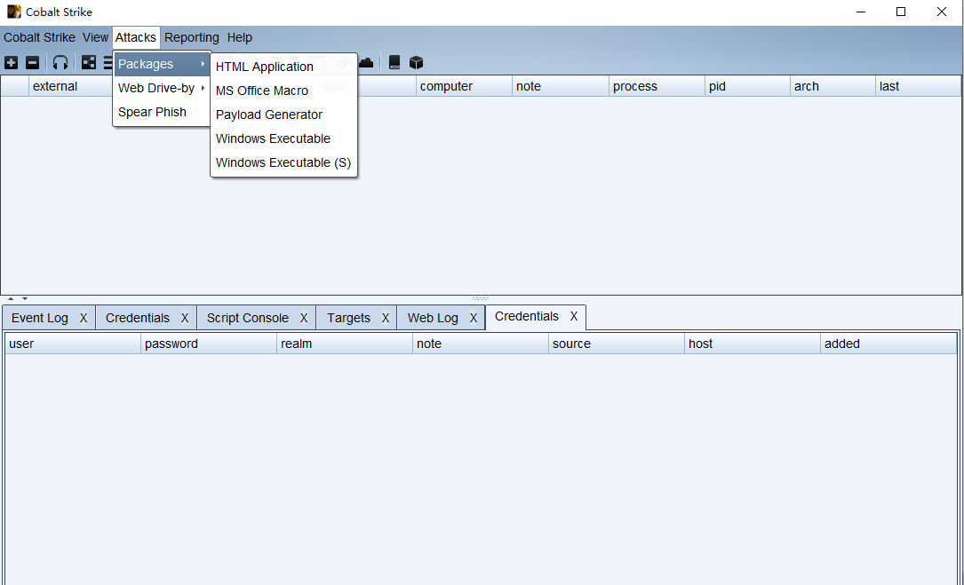Open the Reporting menu

click(x=191, y=37)
